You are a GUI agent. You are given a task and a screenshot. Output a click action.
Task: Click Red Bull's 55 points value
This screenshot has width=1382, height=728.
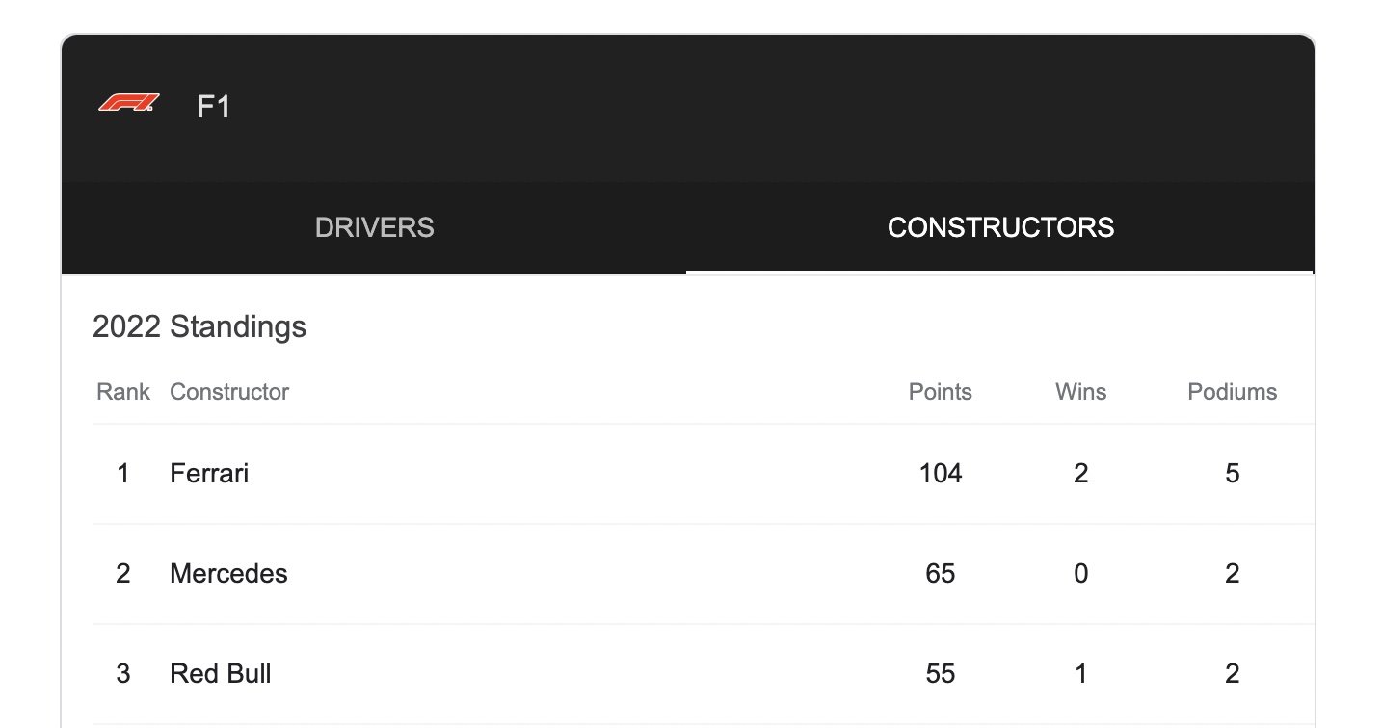click(940, 674)
